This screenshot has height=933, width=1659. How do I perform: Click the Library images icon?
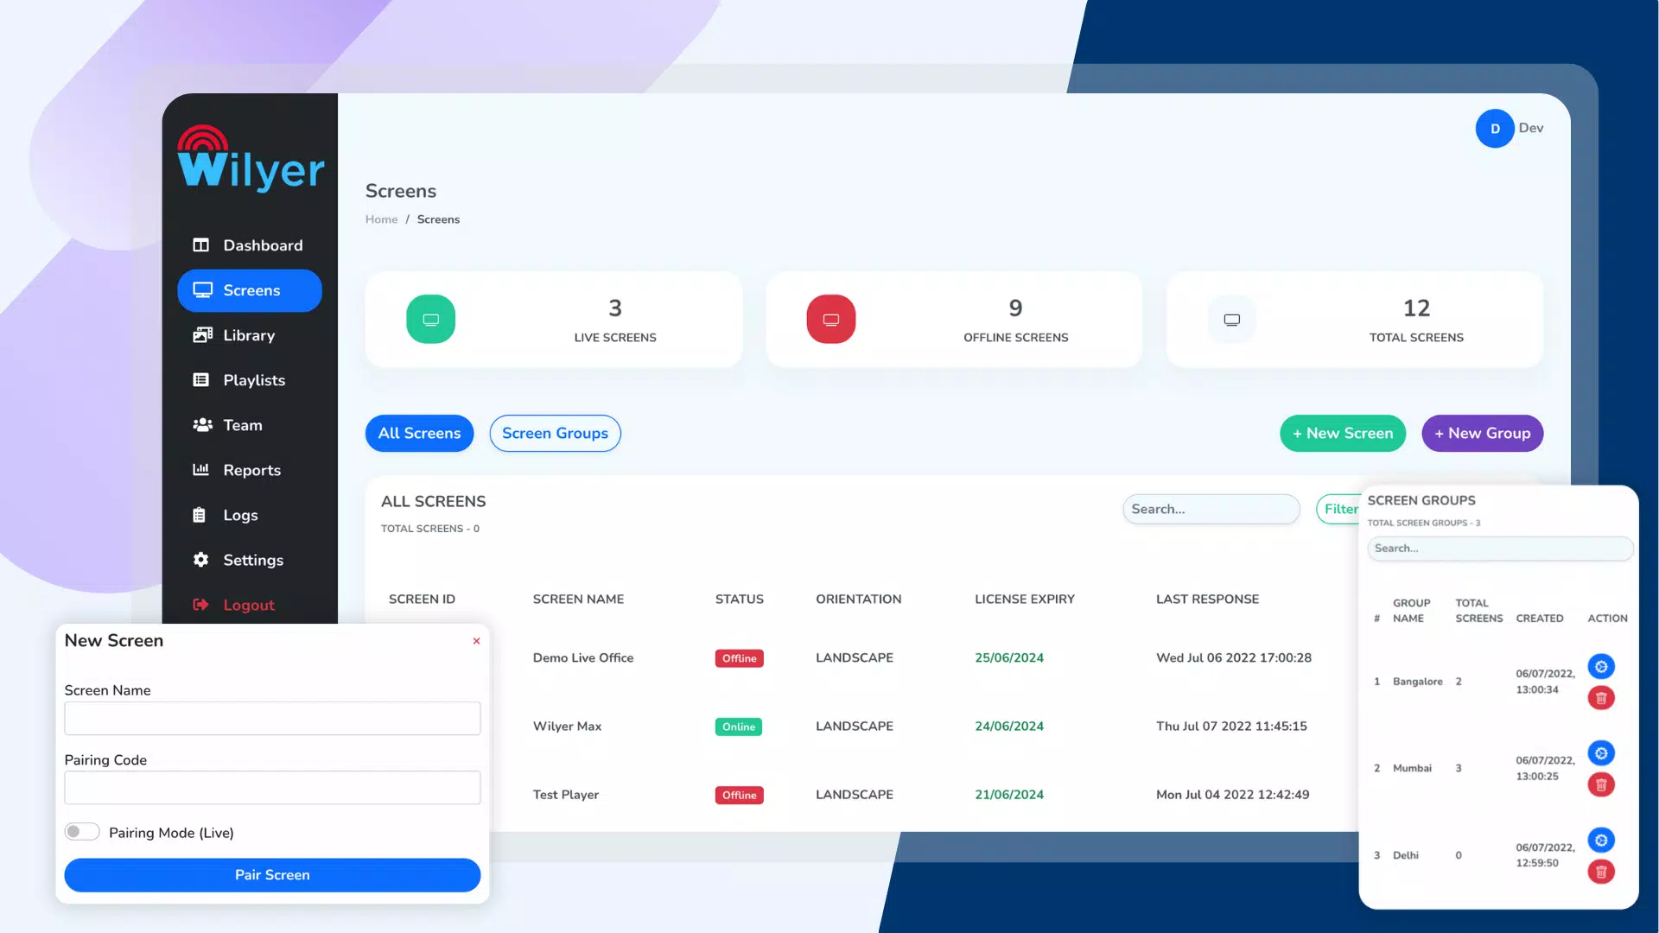(202, 335)
